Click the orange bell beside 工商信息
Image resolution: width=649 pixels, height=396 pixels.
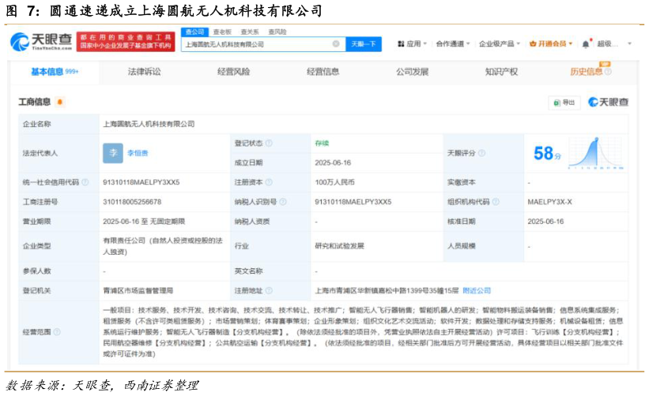tap(60, 102)
